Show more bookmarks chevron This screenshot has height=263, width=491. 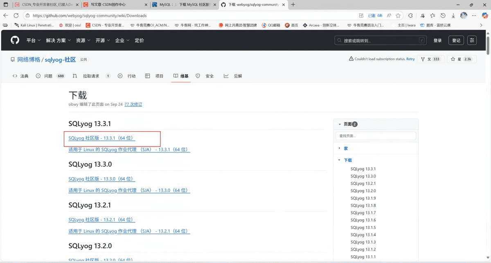(481, 25)
